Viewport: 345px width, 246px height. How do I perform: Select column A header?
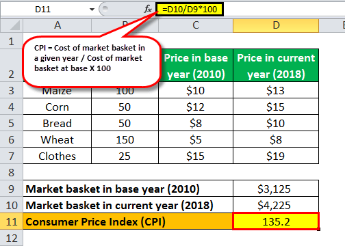pos(57,25)
